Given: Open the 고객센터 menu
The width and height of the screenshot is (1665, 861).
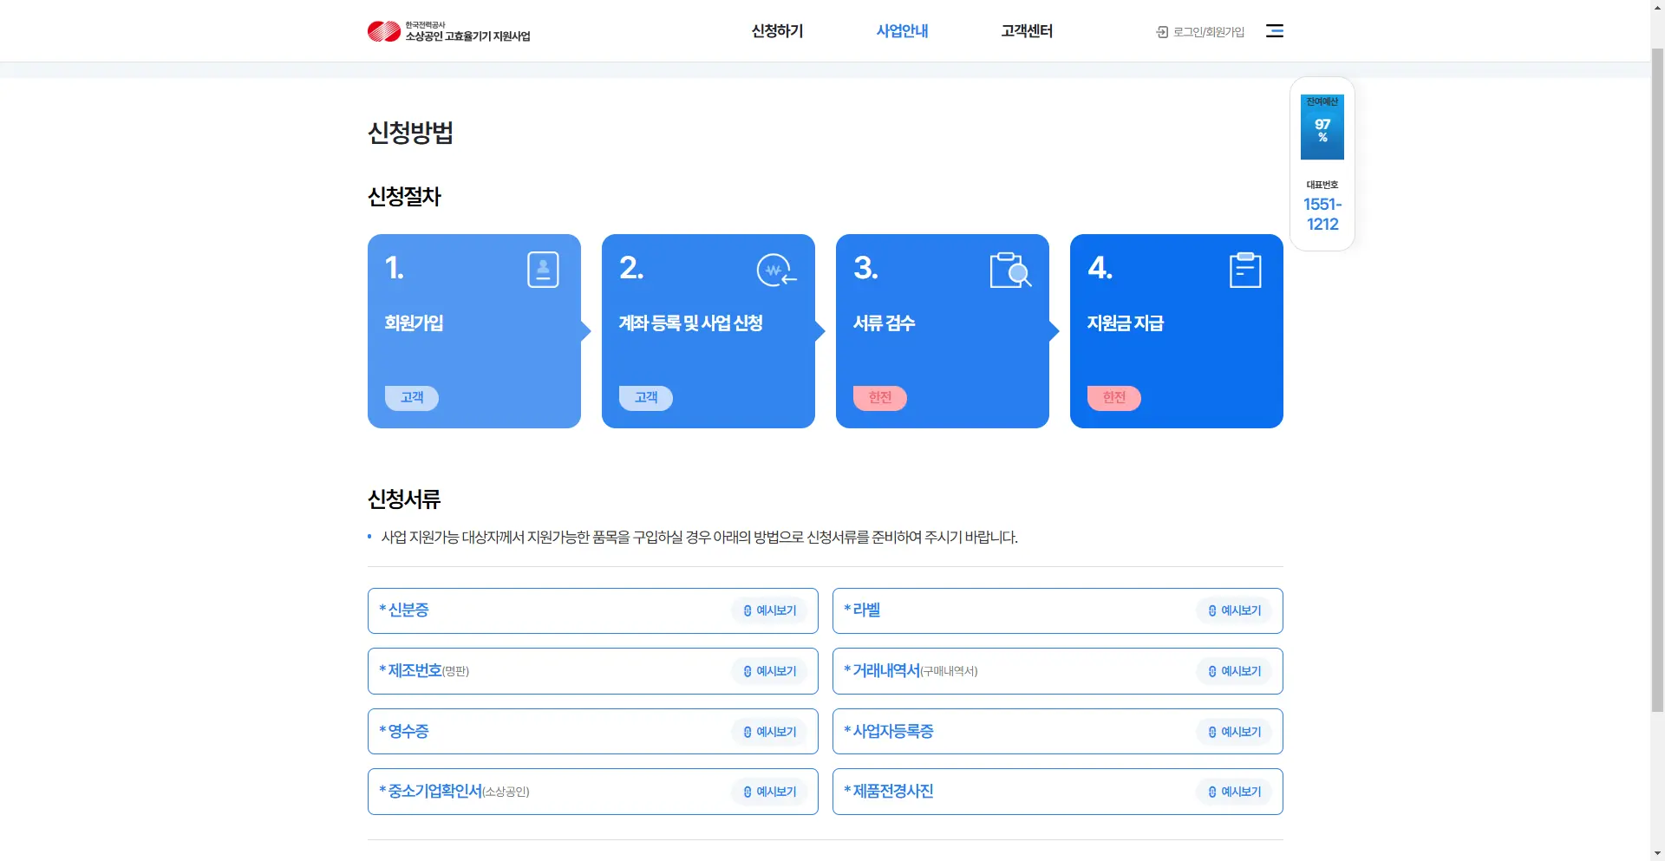Looking at the screenshot, I should coord(1026,30).
